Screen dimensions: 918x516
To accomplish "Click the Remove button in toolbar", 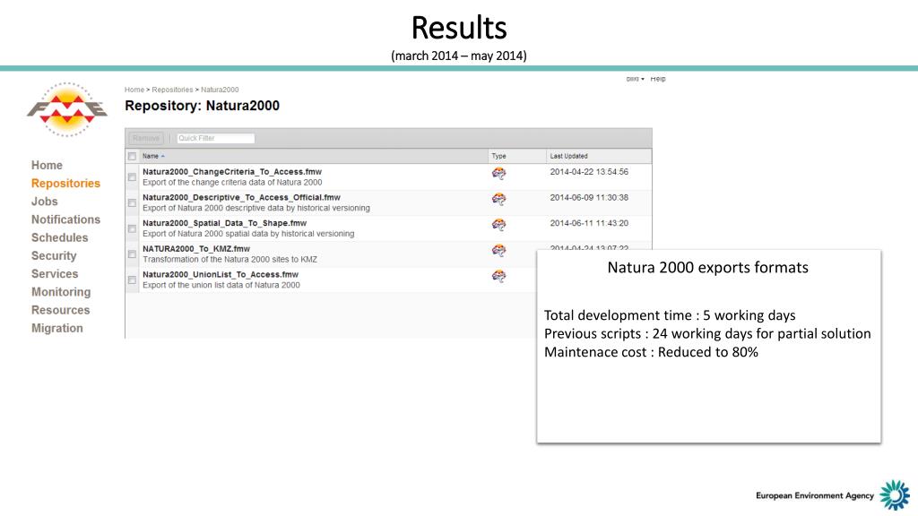I will [x=146, y=138].
